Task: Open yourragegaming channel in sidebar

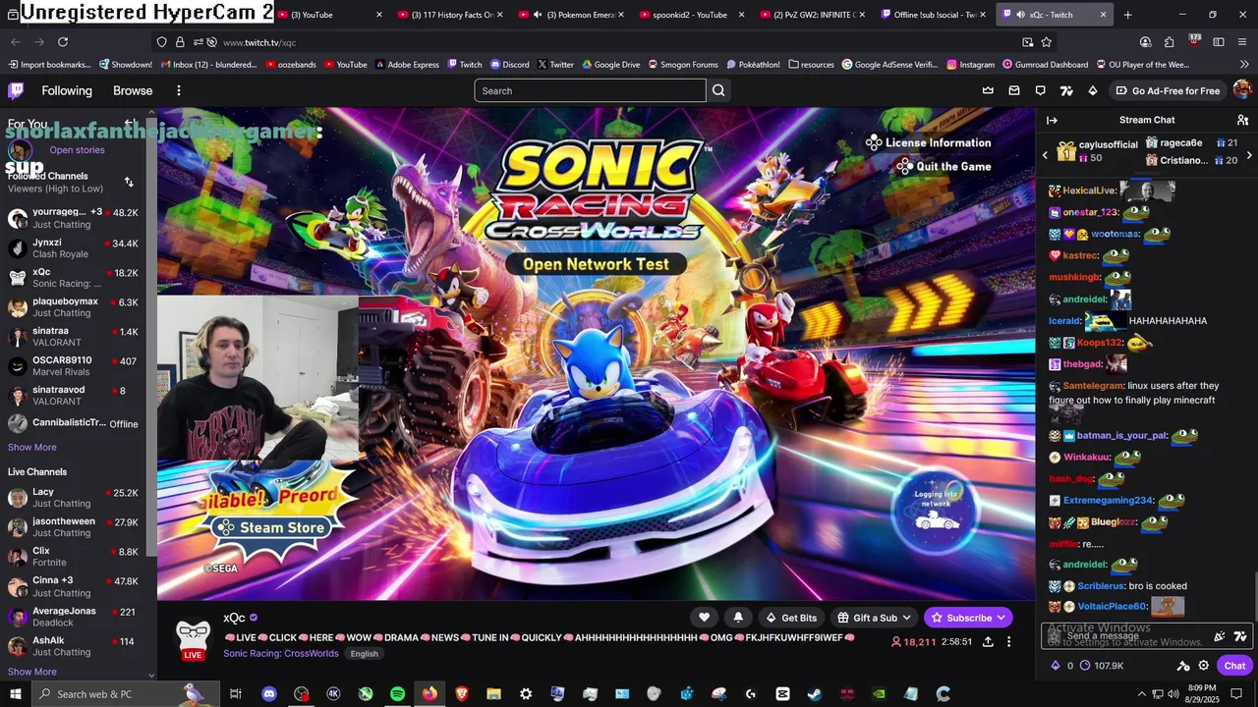Action: (74, 218)
